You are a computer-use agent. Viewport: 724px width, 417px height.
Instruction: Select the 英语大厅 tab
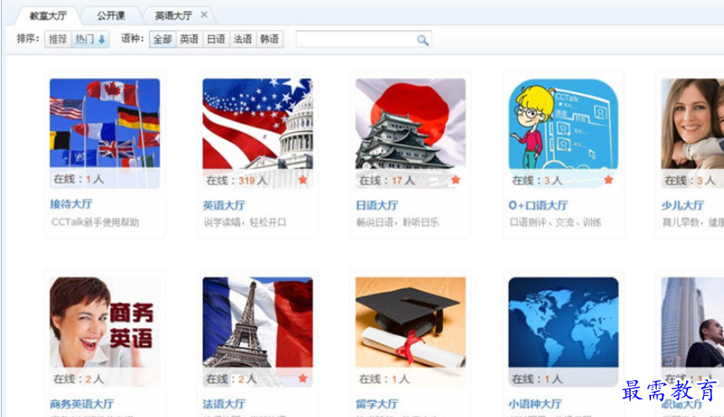[173, 16]
